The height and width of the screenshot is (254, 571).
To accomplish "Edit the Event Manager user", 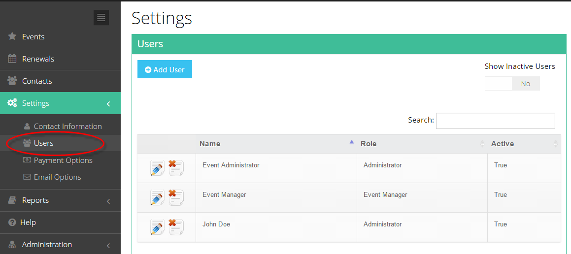I will [157, 197].
